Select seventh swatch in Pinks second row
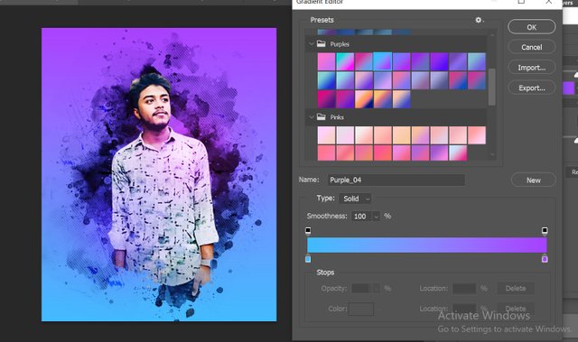578x342 pixels. click(439, 153)
